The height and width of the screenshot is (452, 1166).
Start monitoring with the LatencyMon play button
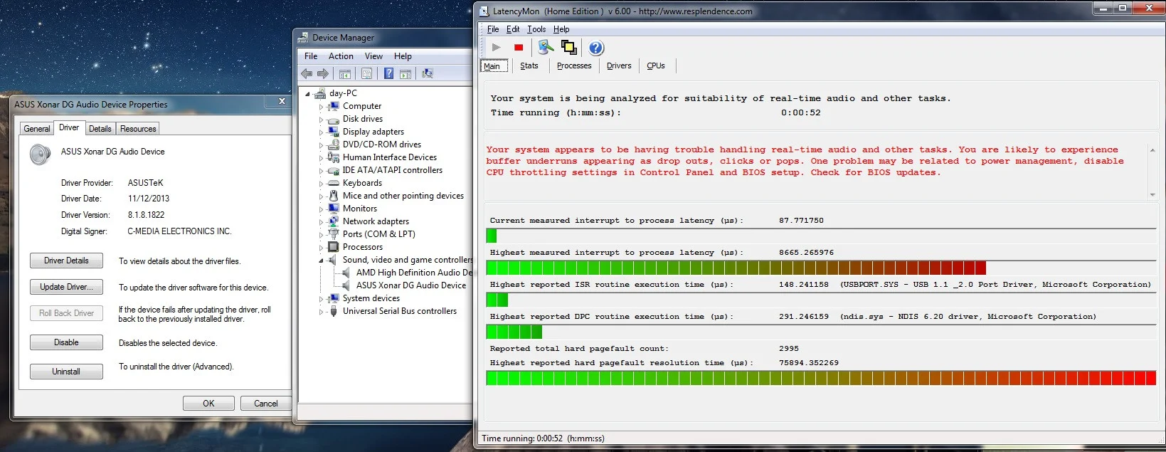tap(497, 48)
